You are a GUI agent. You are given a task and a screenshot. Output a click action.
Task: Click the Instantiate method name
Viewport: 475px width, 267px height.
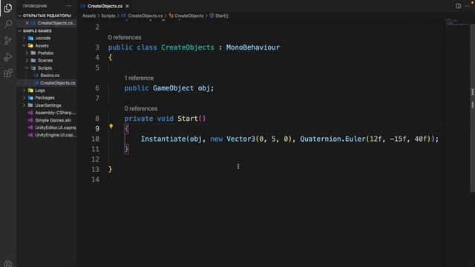click(x=163, y=139)
